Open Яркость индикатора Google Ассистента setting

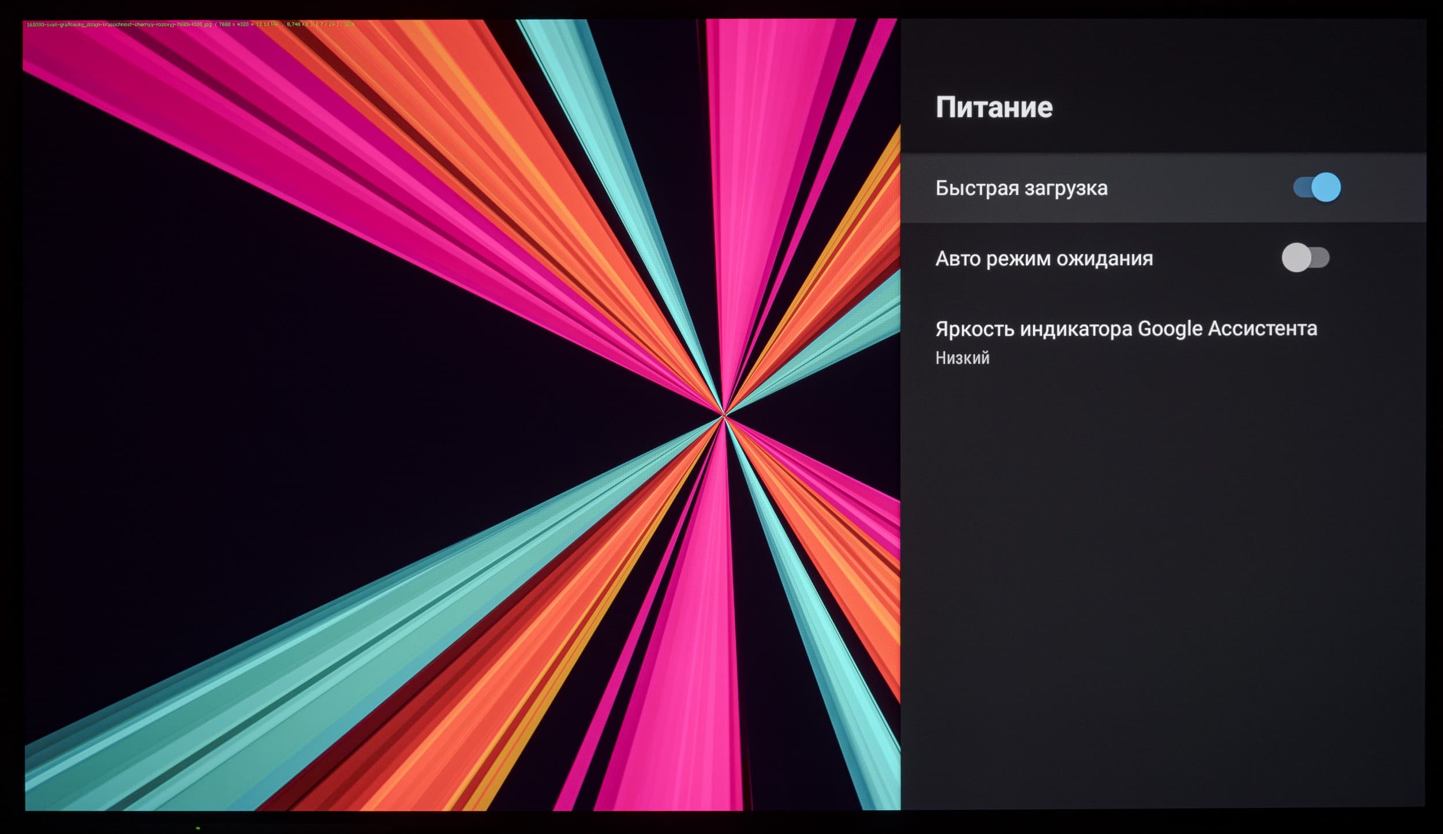click(x=1126, y=328)
